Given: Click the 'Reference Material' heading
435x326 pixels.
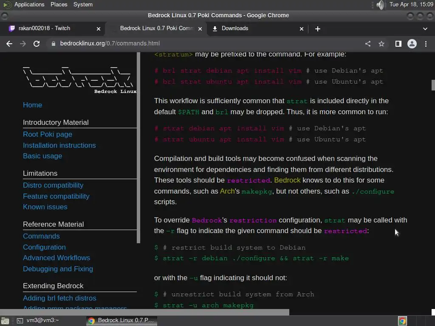Looking at the screenshot, I should coord(53,224).
